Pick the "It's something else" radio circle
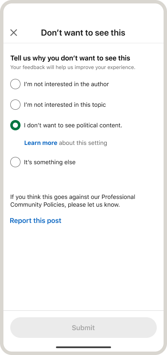This screenshot has height=355, width=167. tap(15, 162)
